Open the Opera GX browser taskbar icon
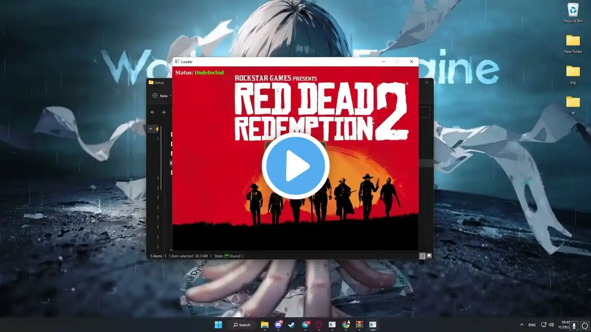This screenshot has width=591, height=332. tap(319, 325)
